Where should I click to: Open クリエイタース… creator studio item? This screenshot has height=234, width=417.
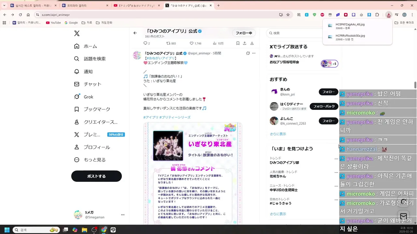point(96,122)
